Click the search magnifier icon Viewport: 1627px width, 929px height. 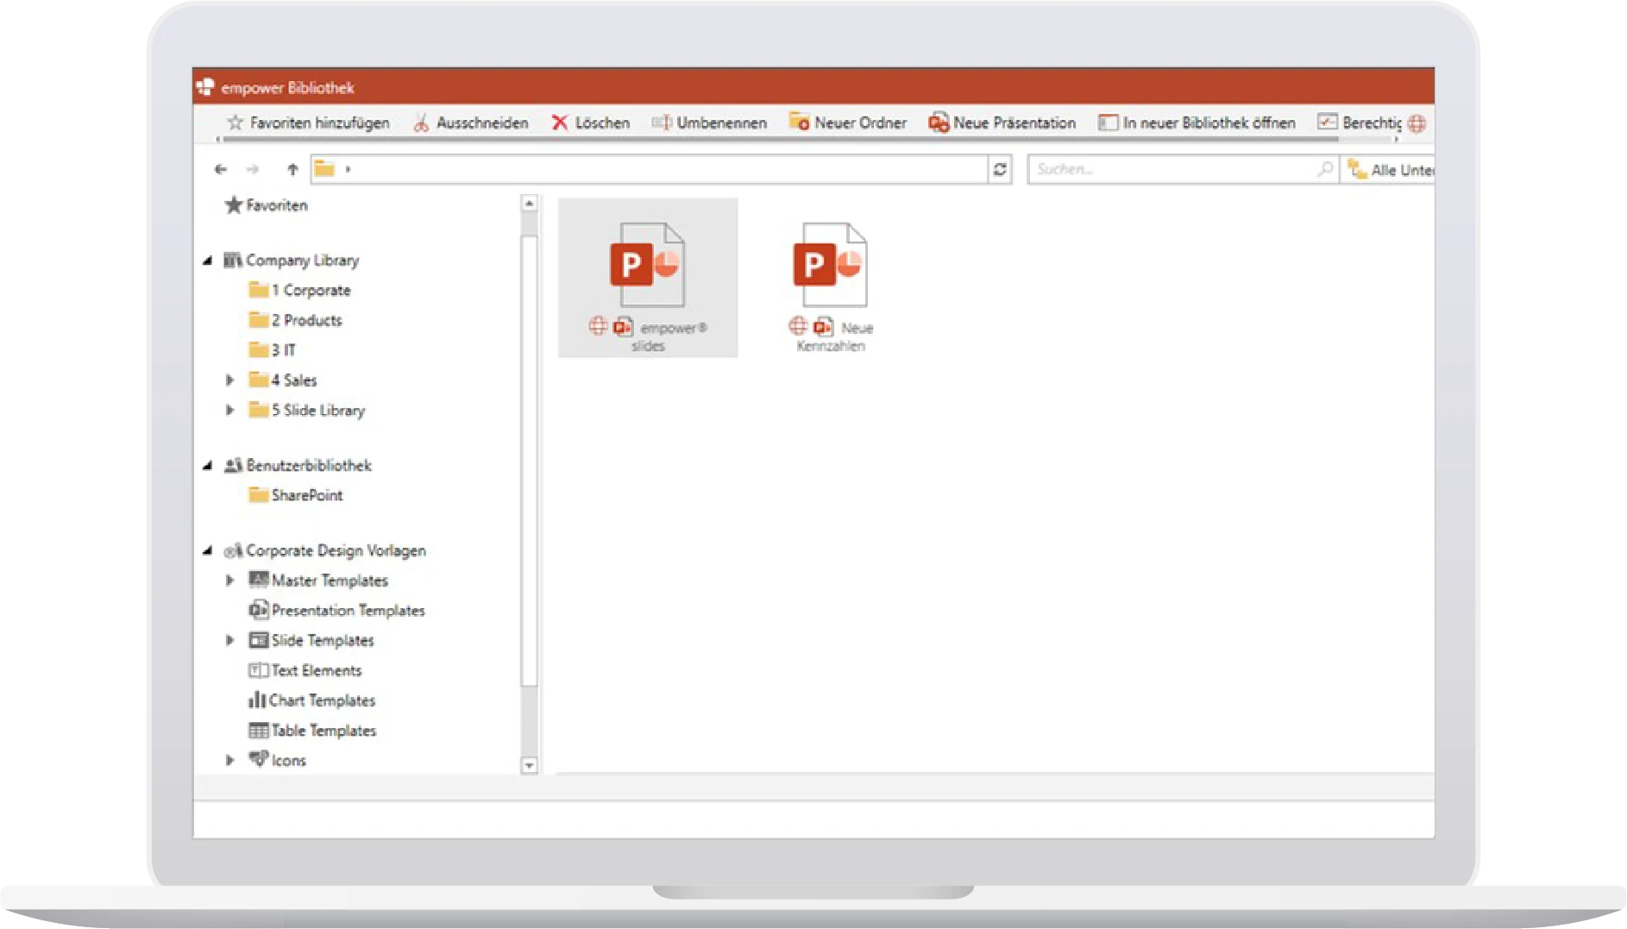[1325, 169]
